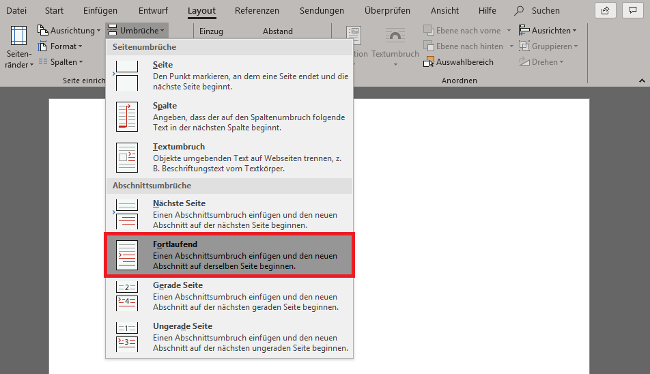Screen dimensions: 650x374
Task: Expand the Spalten columns dropdown
Action: click(61, 62)
